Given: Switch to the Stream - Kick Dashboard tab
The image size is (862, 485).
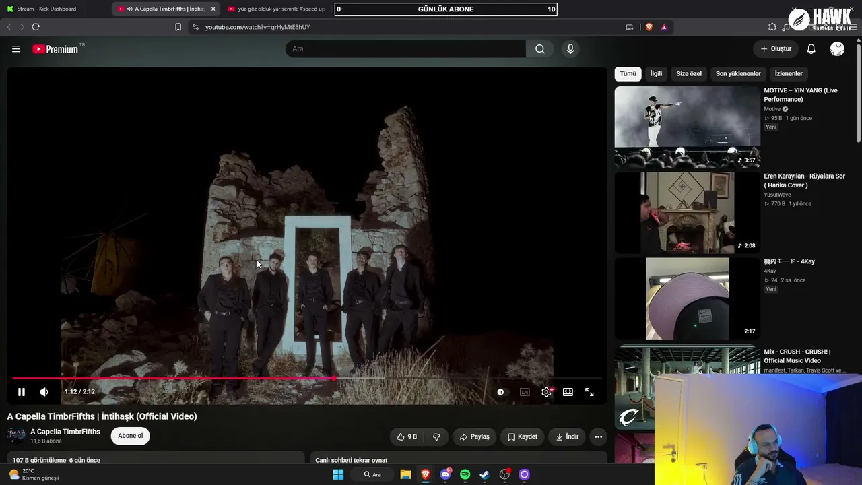Looking at the screenshot, I should click(53, 9).
